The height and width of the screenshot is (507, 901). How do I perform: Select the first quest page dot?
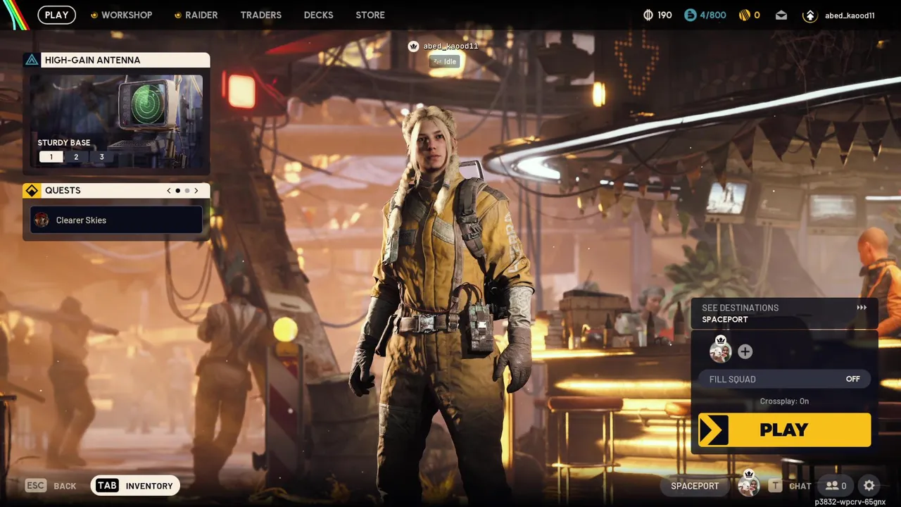click(x=178, y=191)
